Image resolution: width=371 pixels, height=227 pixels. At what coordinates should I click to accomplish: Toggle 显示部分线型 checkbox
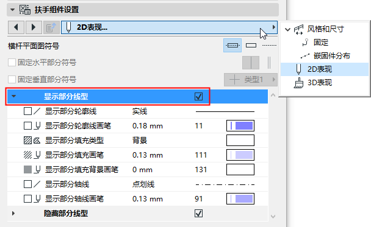pos(198,96)
